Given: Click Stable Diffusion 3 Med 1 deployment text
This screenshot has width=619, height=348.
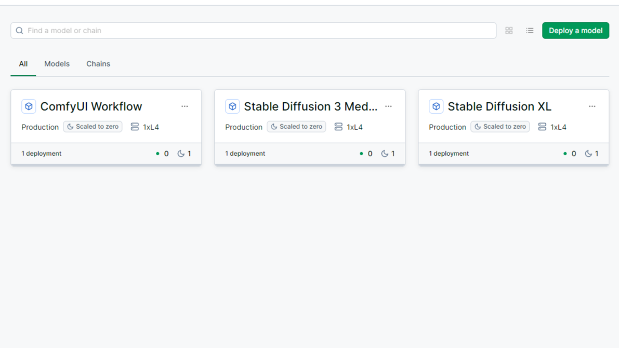Looking at the screenshot, I should point(245,153).
